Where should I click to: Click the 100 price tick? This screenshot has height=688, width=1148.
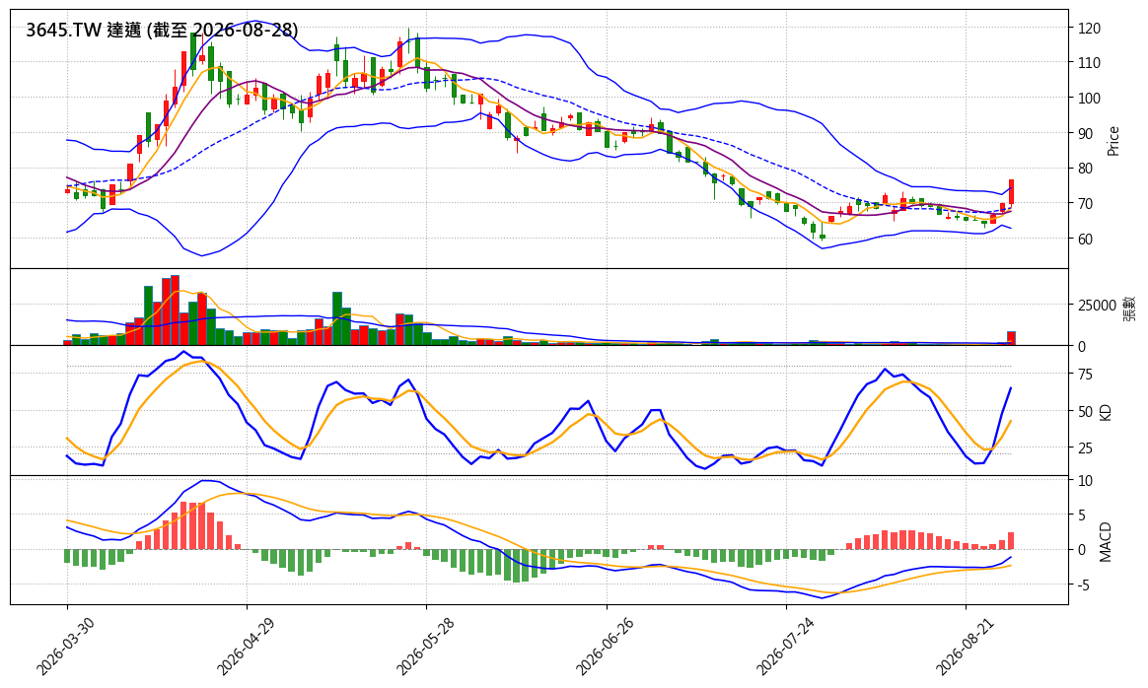pyautogui.click(x=1089, y=99)
